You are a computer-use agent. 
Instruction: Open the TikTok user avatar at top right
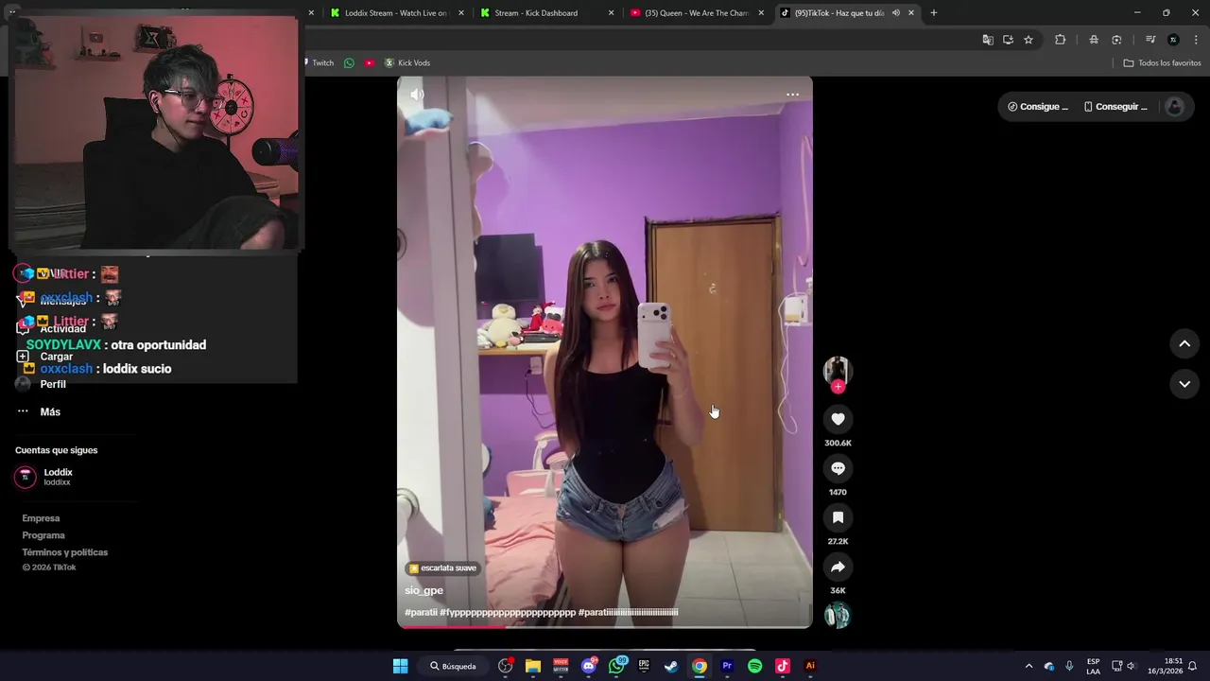pos(1175,107)
